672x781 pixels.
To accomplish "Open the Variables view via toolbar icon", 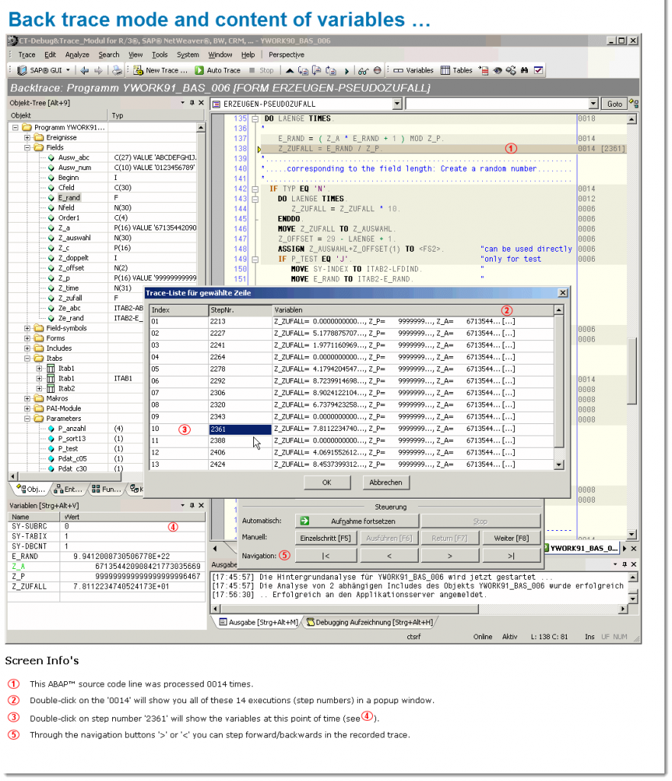I will 410,70.
